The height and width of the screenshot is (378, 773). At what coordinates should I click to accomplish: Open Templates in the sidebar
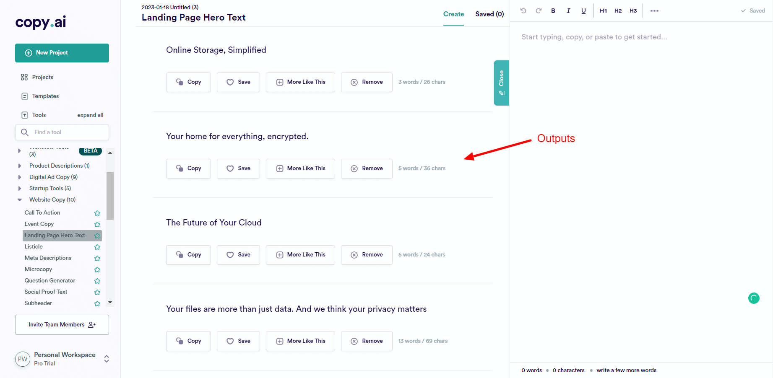point(40,96)
